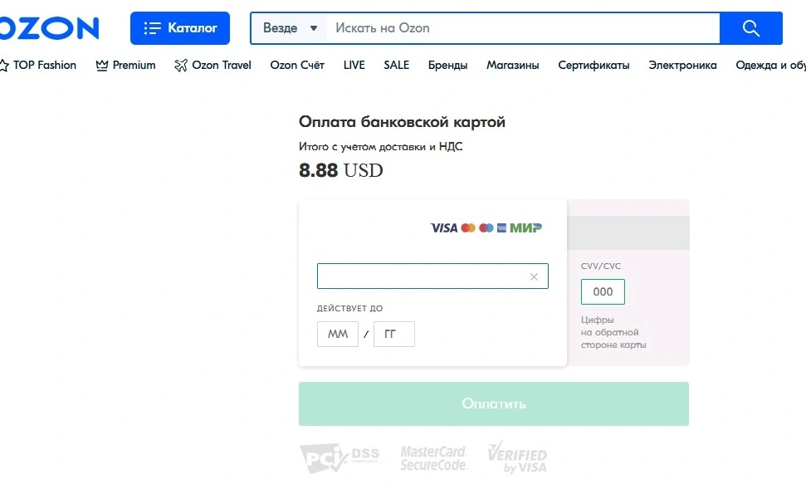Clear card number with X icon
Screen dimensions: 806x489
point(534,276)
